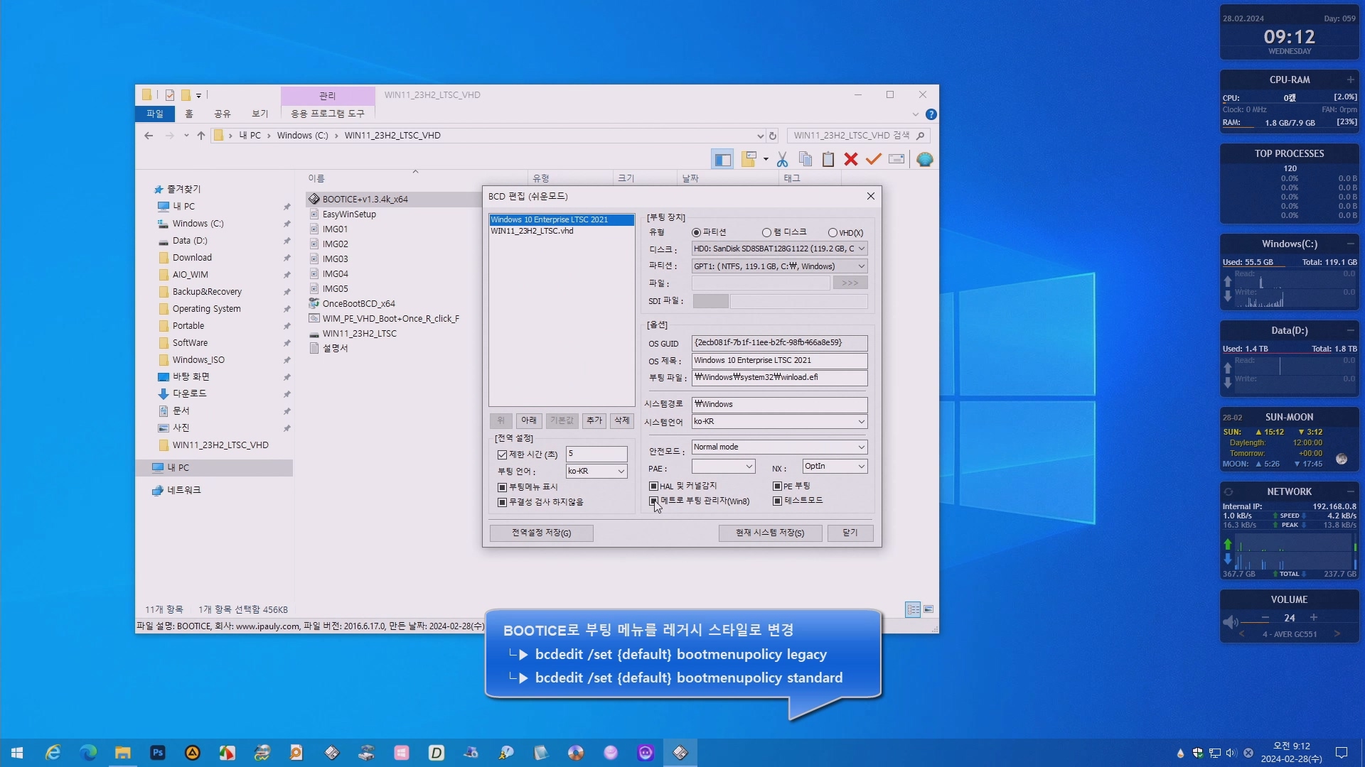Open File Explorer taskbar icon
Screen dimensions: 1365x767
pyautogui.click(x=123, y=753)
